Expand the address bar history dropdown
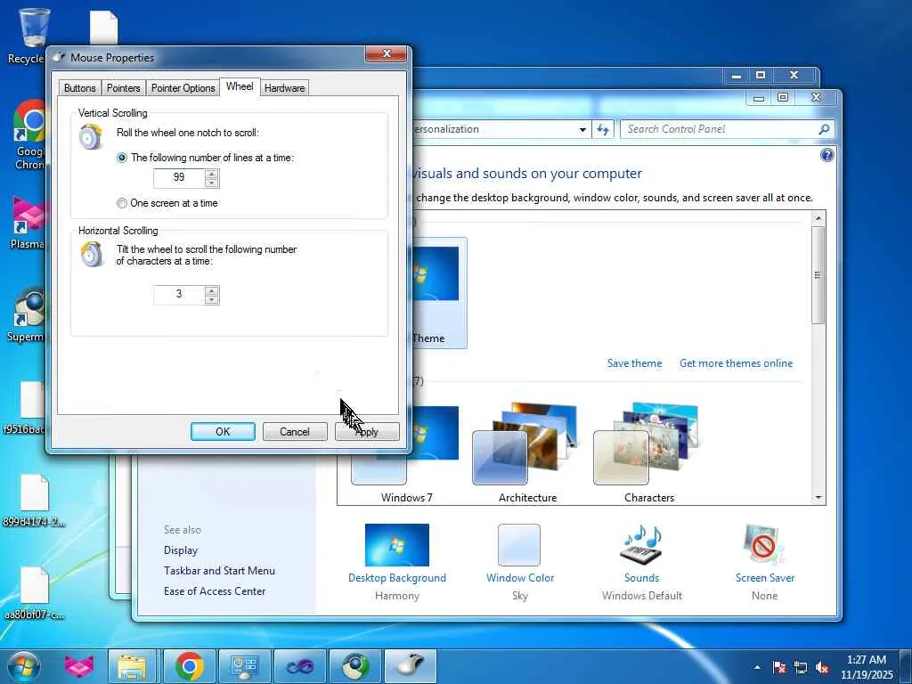Viewport: 912px width, 684px height. click(582, 129)
